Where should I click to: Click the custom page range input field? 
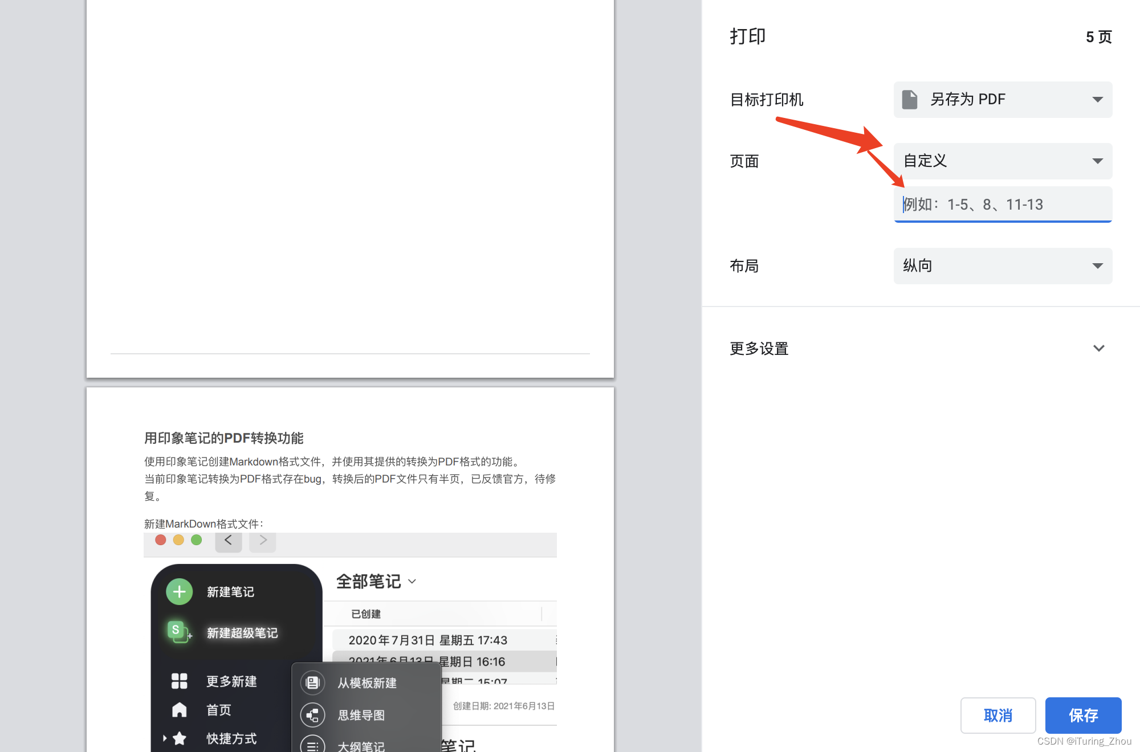[1003, 205]
